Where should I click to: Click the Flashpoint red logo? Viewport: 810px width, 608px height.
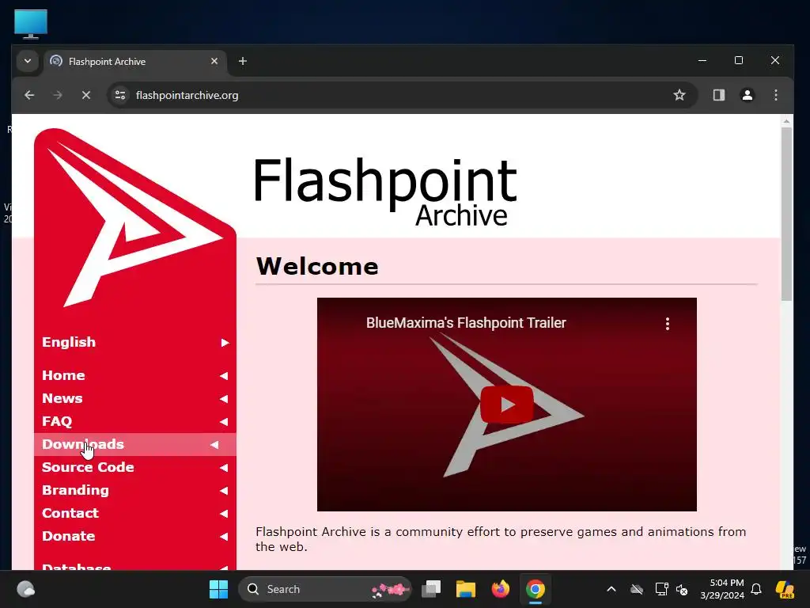tap(134, 220)
